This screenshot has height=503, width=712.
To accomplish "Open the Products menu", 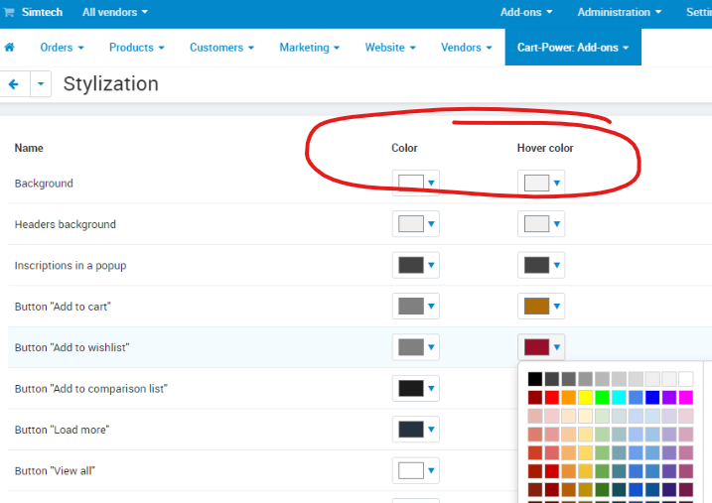I will 137,48.
